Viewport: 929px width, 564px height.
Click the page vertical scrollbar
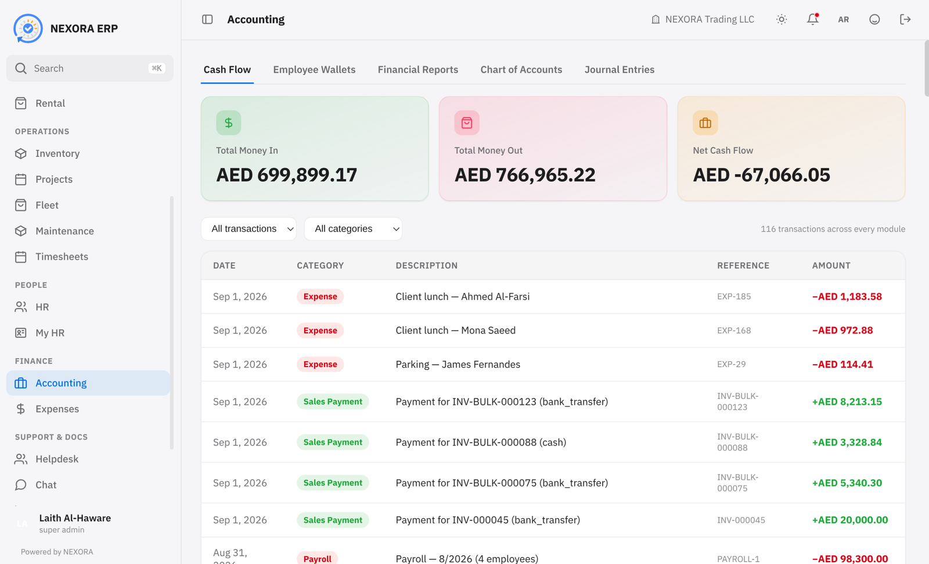[x=926, y=69]
